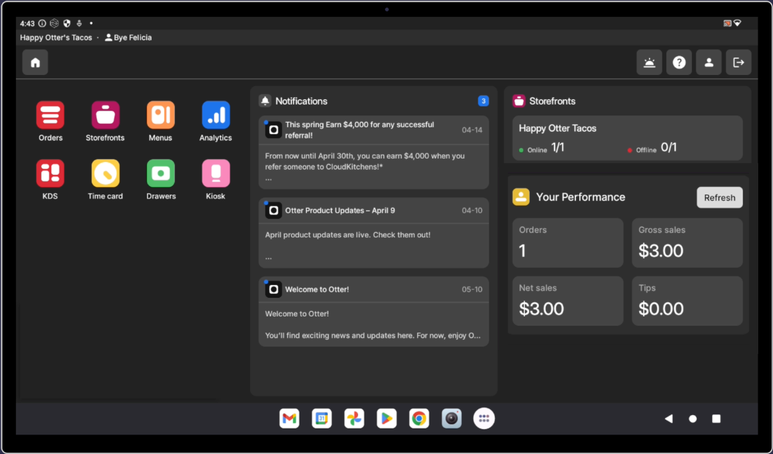This screenshot has height=454, width=773.
Task: Open the Storefronts app icon
Action: [105, 115]
